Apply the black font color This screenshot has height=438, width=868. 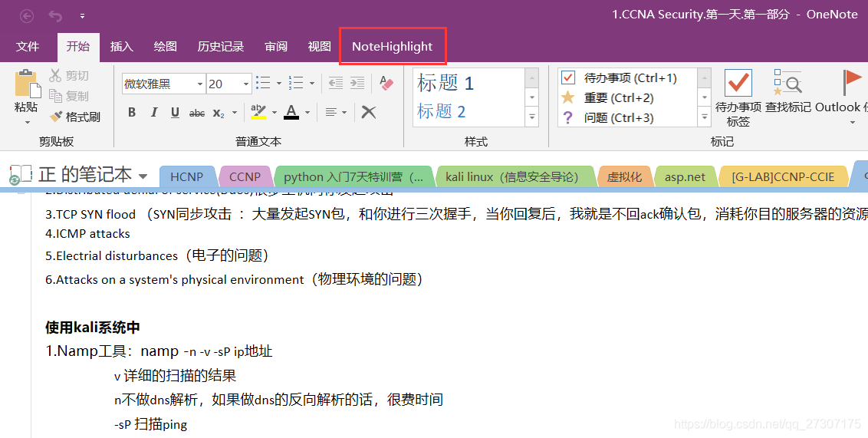(x=291, y=112)
